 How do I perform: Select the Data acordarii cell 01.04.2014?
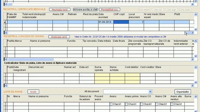point(106,22)
